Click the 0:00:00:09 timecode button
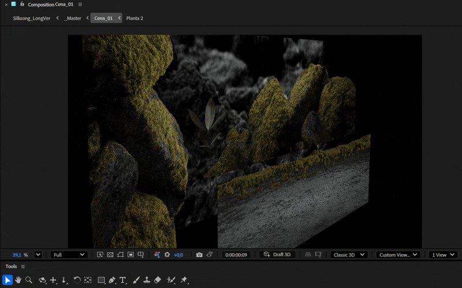Screen dimensions: 462x288 pos(236,255)
